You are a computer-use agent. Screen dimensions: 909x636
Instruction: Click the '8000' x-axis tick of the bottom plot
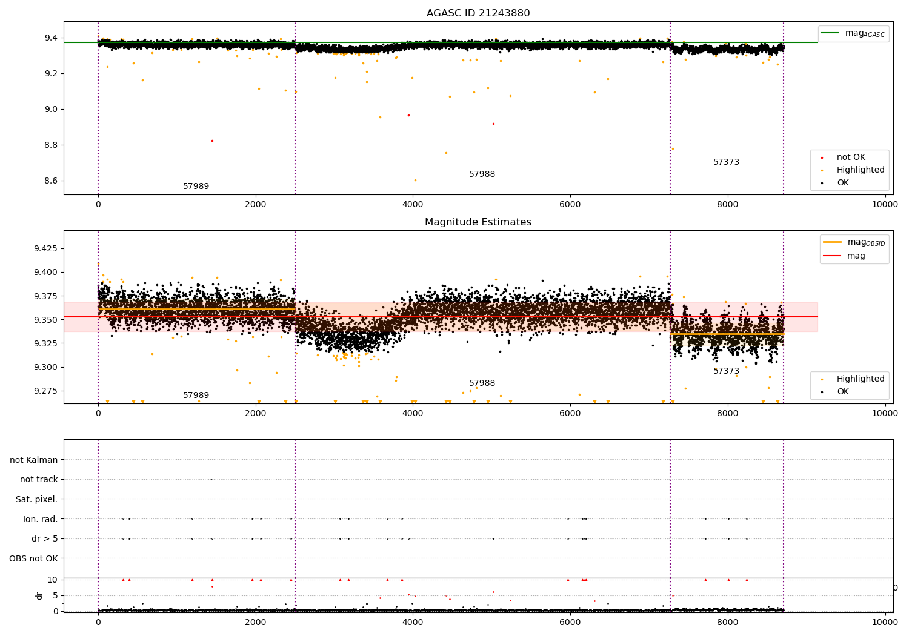(728, 622)
